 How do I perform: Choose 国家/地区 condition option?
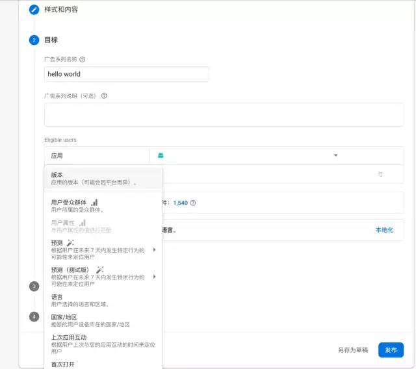point(103,321)
